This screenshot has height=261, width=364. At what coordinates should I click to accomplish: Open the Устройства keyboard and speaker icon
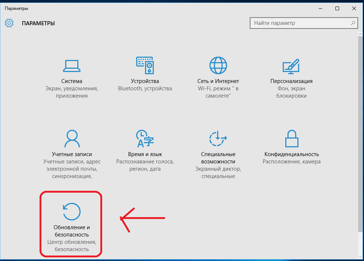point(145,66)
